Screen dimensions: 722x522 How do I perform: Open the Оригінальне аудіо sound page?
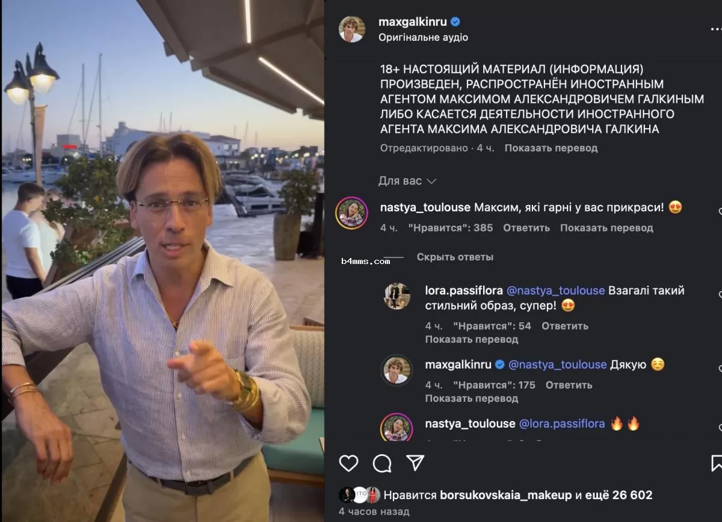click(x=423, y=37)
